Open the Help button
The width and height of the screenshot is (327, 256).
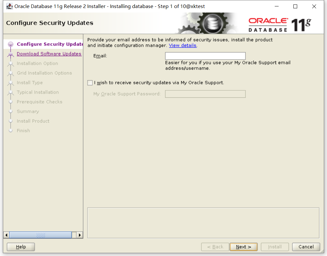tap(21, 247)
